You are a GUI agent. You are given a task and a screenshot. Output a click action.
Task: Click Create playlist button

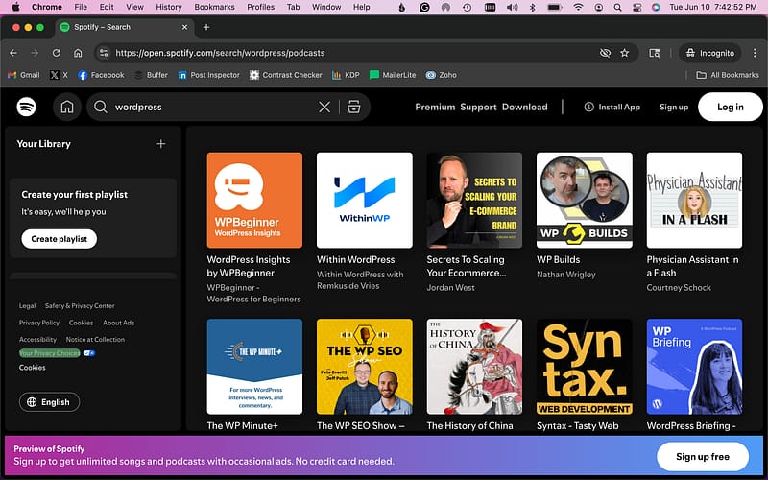[60, 239]
